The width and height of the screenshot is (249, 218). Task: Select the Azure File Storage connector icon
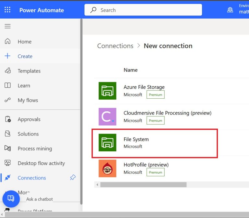[107, 91]
